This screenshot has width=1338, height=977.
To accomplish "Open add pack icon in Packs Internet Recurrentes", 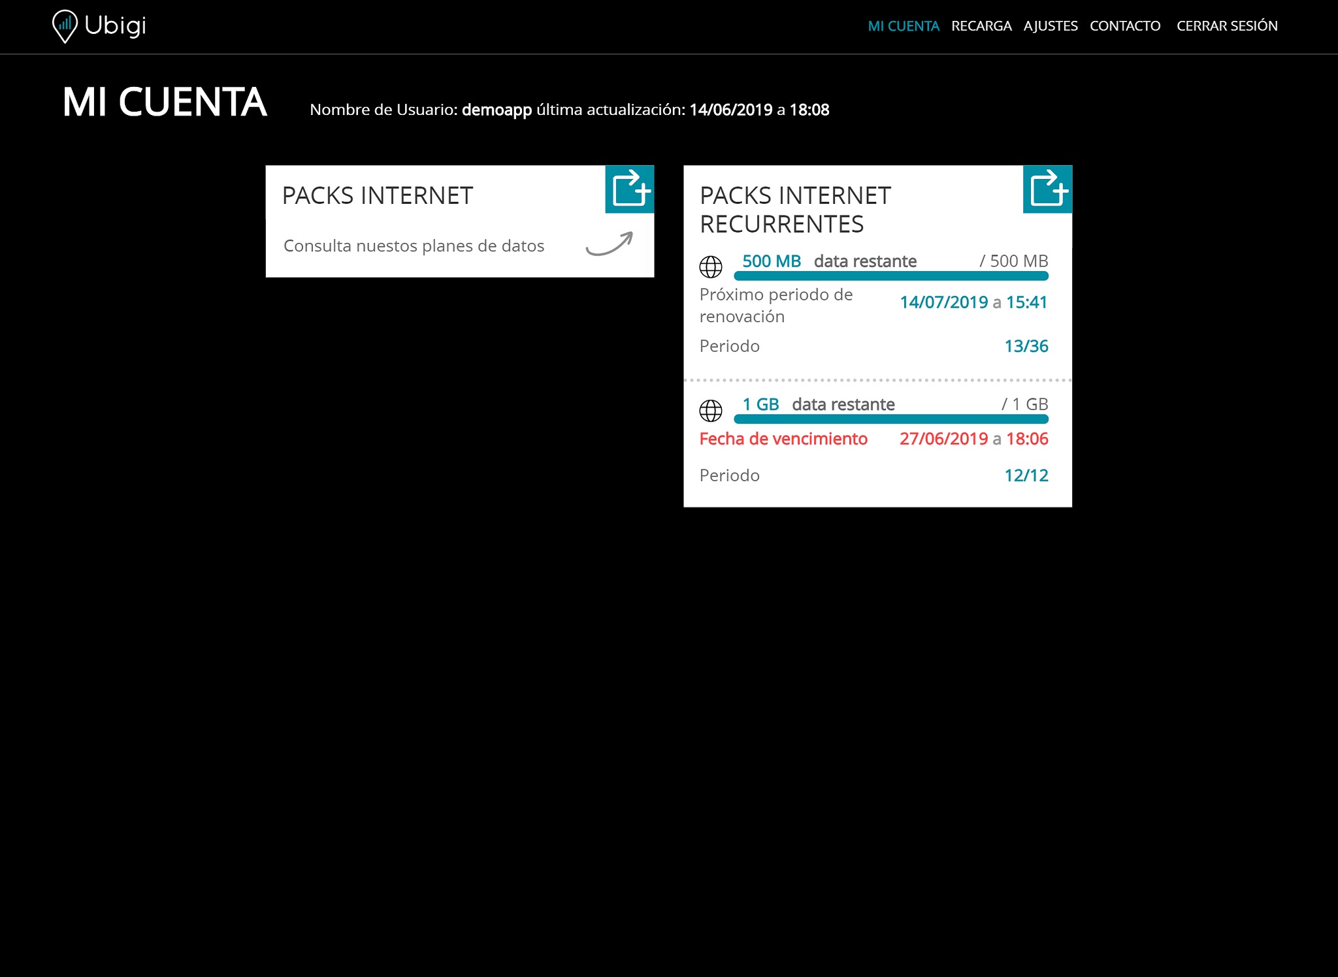I will point(1047,189).
